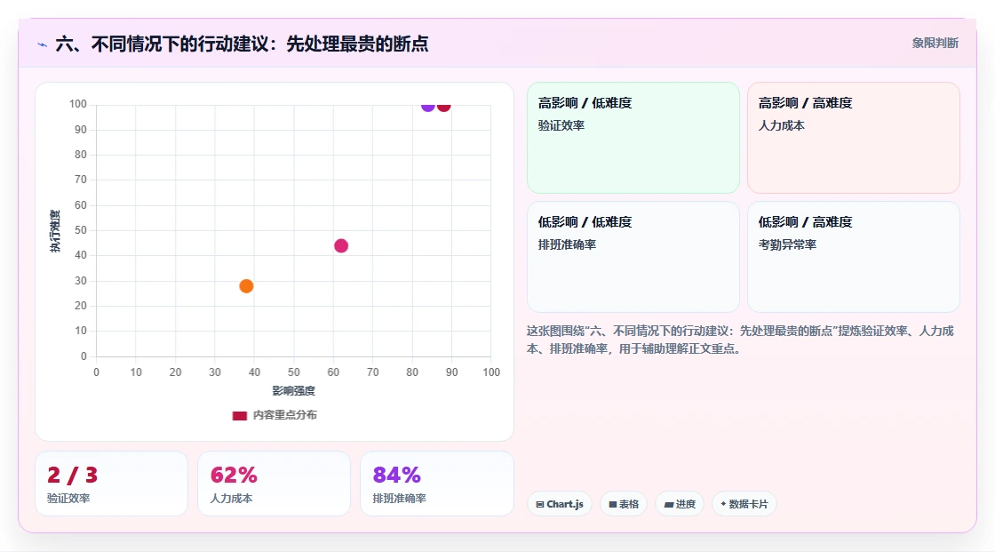
Task: Click the icon inside the 表格 chip
Action: coord(613,504)
